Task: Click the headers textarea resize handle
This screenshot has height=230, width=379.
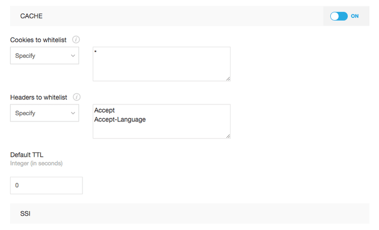Action: (228, 136)
